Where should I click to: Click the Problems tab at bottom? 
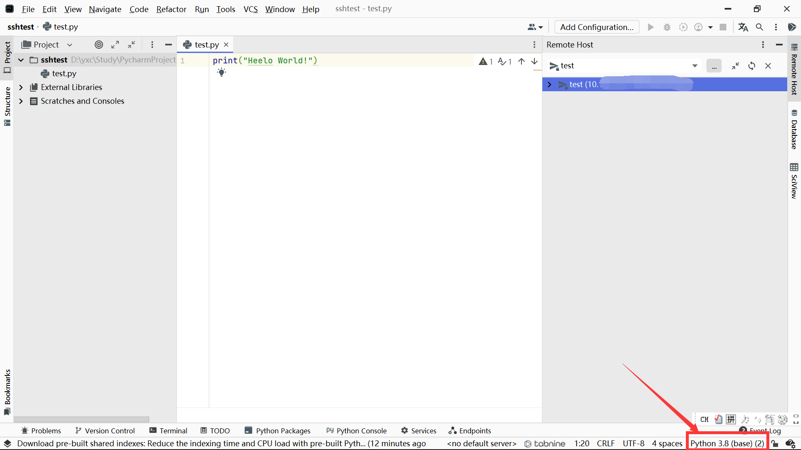coord(41,430)
